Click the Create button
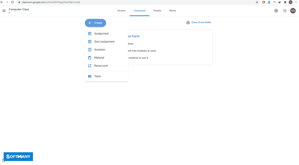299x165 pixels. [95, 23]
